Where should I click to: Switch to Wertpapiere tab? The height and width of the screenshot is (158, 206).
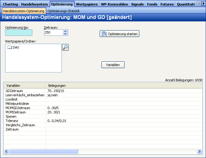point(87,4)
